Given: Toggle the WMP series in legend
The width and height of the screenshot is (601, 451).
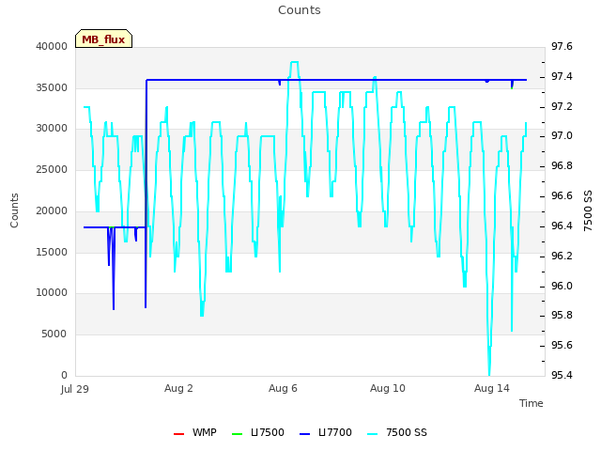Looking at the screenshot, I should (194, 432).
